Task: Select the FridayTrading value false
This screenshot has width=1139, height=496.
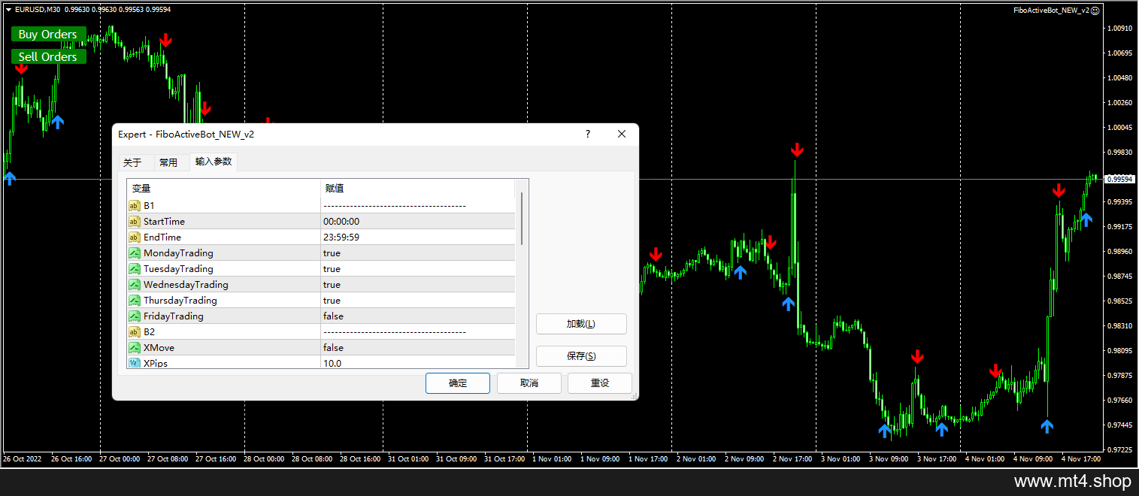Action: coord(333,316)
